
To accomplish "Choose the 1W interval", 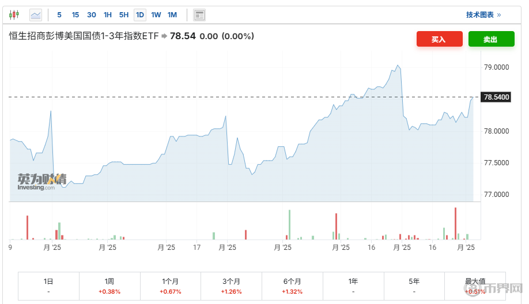I will (x=156, y=14).
